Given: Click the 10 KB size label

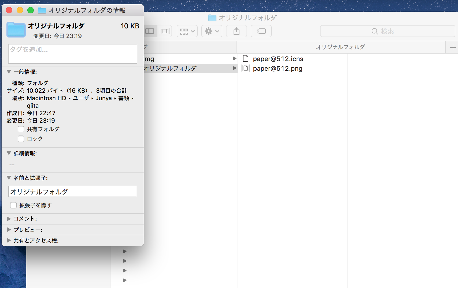Looking at the screenshot, I should pyautogui.click(x=130, y=26).
